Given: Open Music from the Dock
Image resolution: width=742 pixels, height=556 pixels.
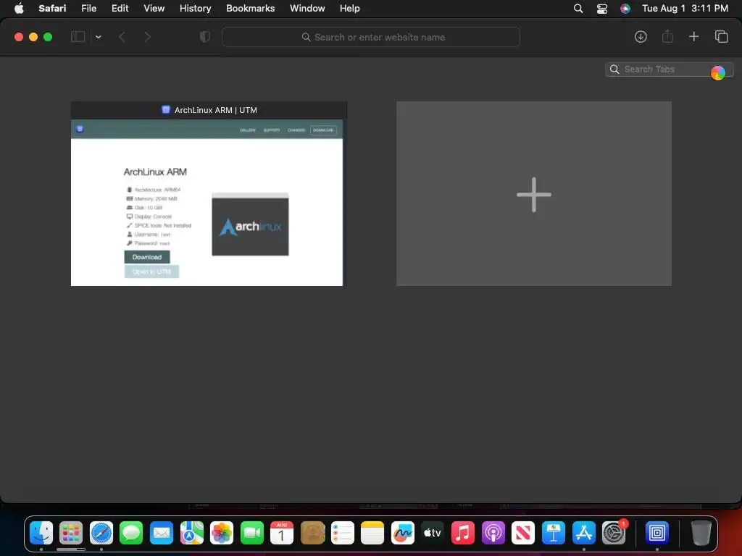Looking at the screenshot, I should tap(463, 533).
